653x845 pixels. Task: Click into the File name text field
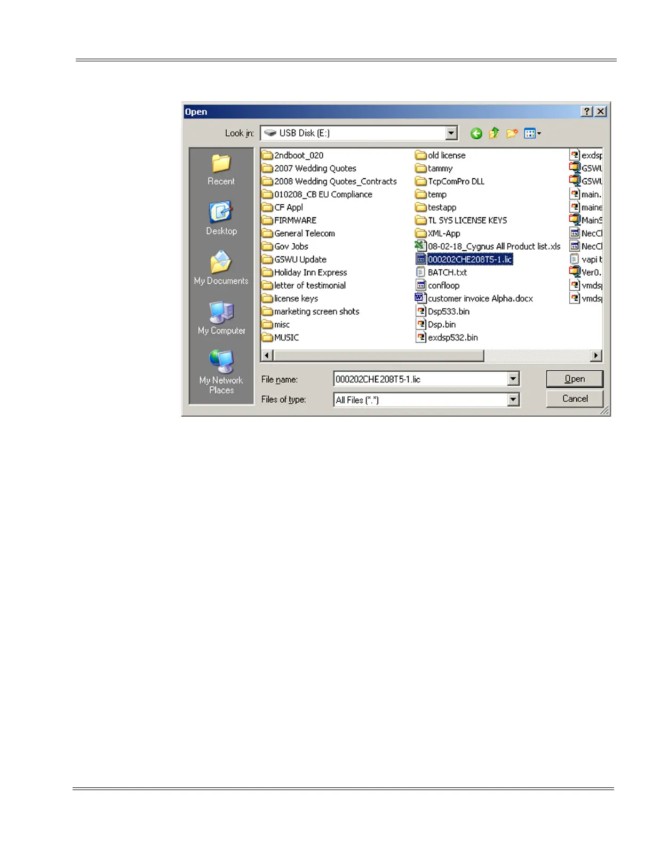tap(420, 379)
